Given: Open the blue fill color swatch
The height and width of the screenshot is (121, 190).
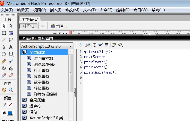Looking at the screenshot, I should pyautogui.click(x=10, y=113).
